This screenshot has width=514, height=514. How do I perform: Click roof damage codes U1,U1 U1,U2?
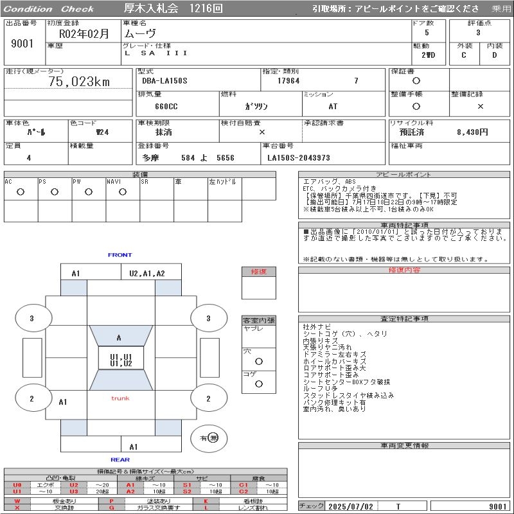pos(121,360)
